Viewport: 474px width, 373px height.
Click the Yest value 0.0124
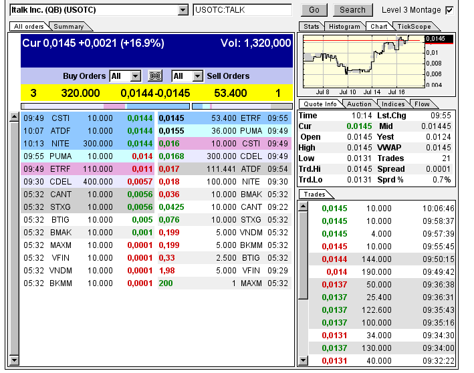439,137
